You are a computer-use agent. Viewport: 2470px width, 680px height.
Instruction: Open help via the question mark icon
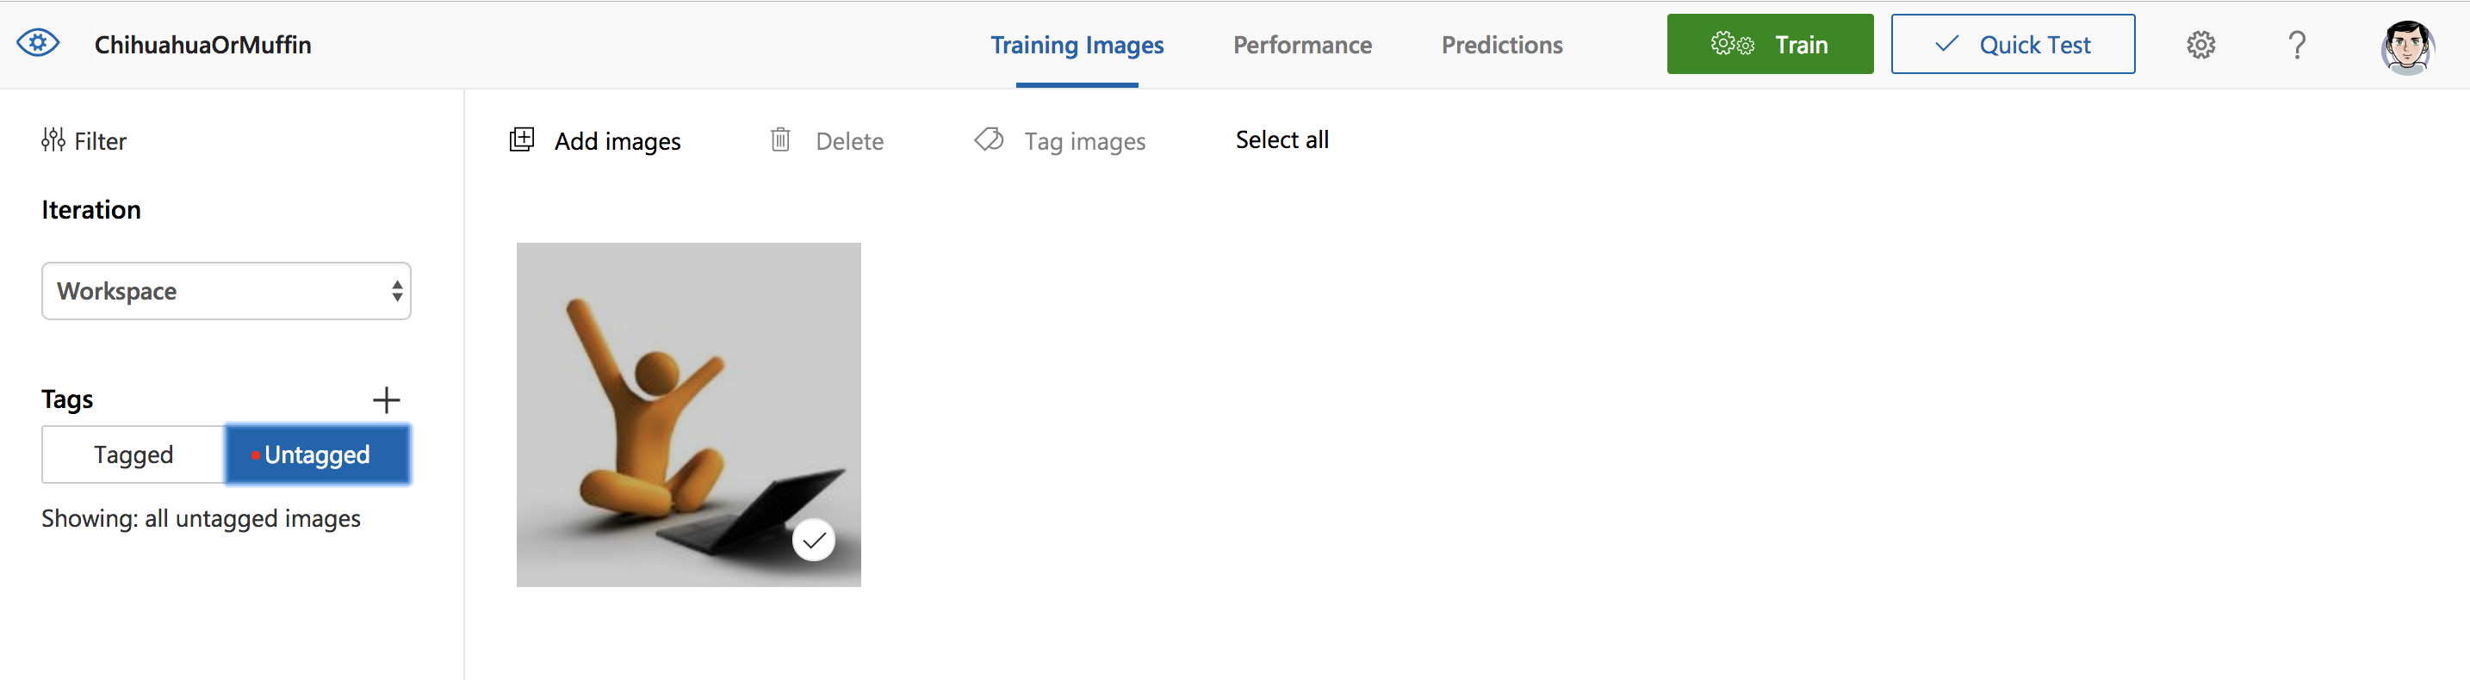click(2296, 45)
